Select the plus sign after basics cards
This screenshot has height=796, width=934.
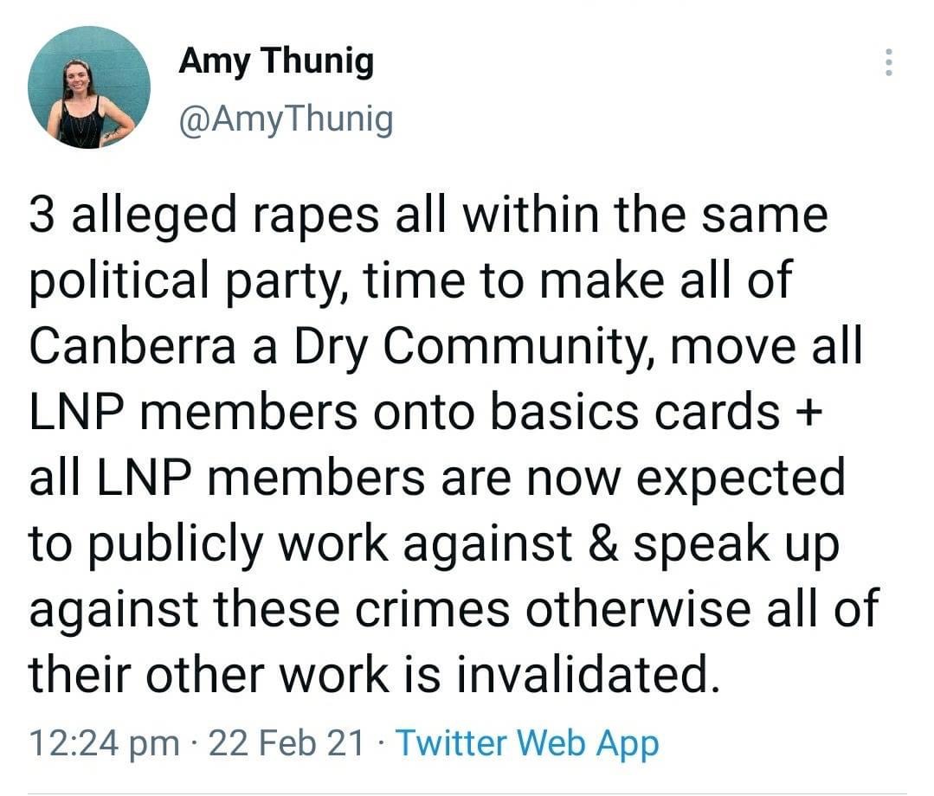[x=808, y=414]
